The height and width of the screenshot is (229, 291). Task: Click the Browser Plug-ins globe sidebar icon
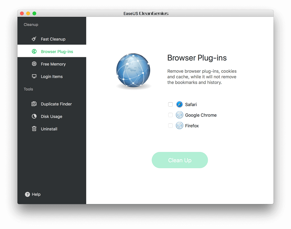click(34, 51)
